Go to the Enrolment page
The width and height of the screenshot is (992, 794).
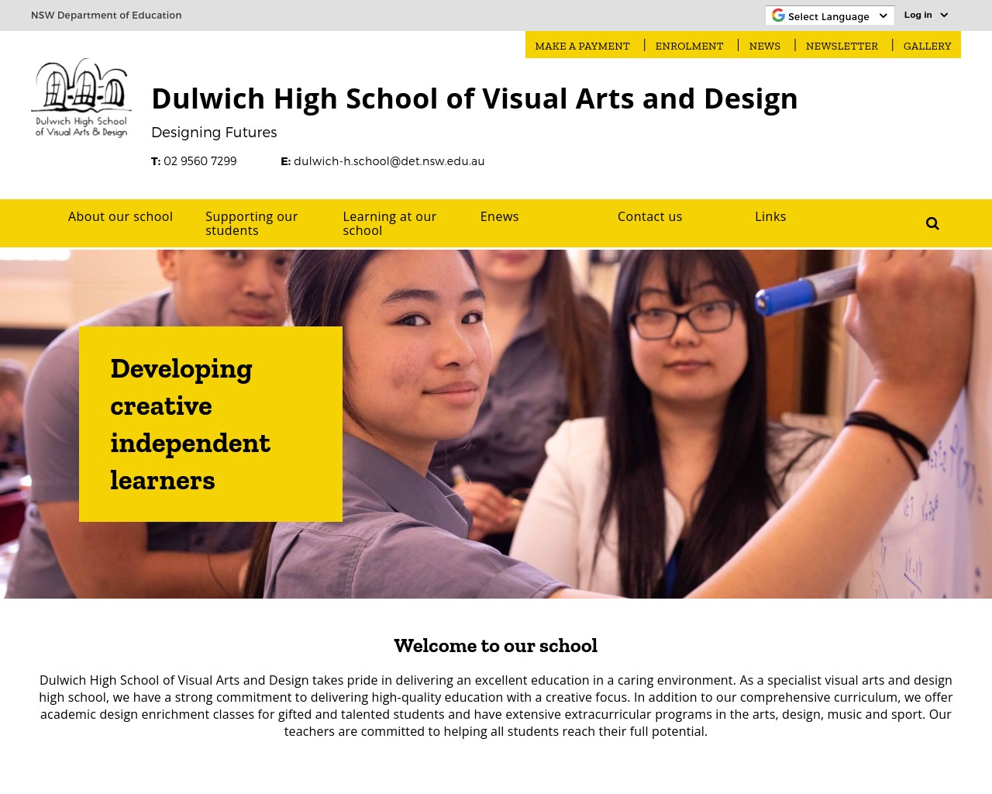[x=689, y=46]
